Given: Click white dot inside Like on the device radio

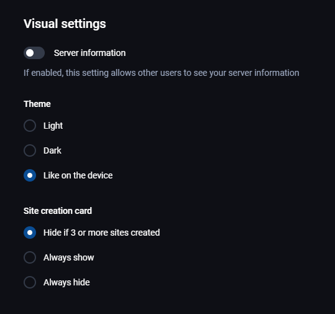Looking at the screenshot, I should pyautogui.click(x=30, y=175).
